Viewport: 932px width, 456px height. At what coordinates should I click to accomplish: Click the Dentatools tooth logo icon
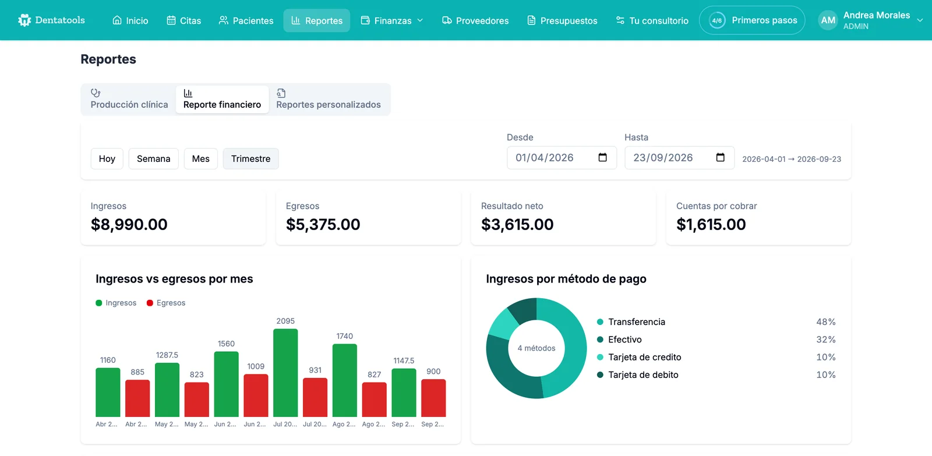pos(24,20)
